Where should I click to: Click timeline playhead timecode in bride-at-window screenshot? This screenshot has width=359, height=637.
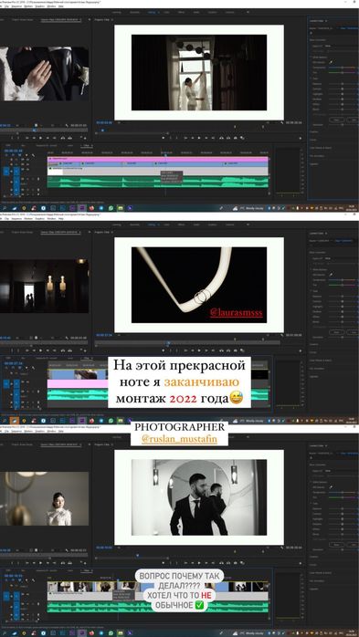coord(13,151)
